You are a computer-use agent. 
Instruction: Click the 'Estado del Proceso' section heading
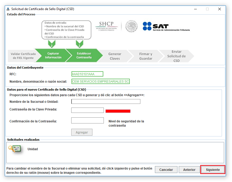coord(21,14)
